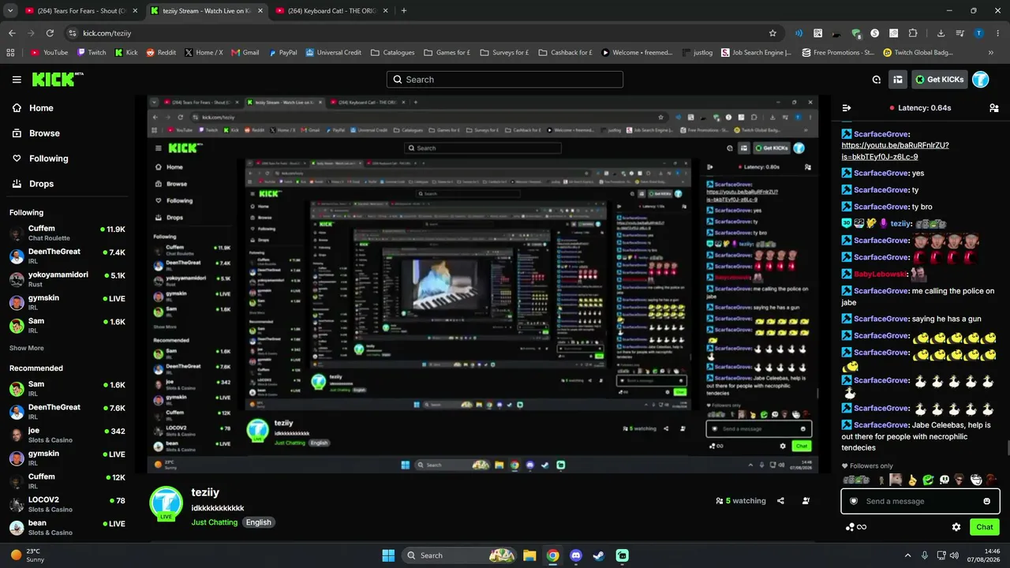This screenshot has width=1010, height=568.
Task: Open Browse in Kick sidebar
Action: (x=36, y=133)
